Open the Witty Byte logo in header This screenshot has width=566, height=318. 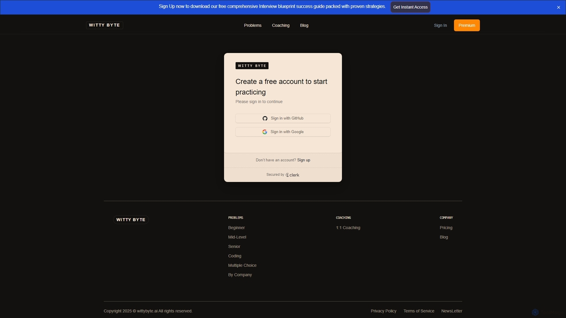104,25
